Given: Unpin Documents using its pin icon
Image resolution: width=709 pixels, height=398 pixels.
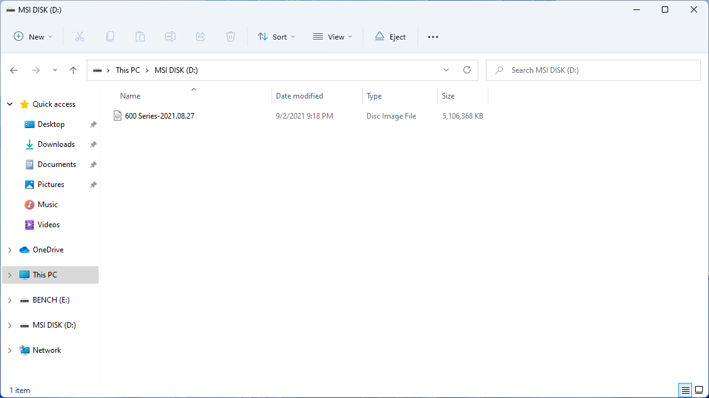Looking at the screenshot, I should [x=94, y=164].
